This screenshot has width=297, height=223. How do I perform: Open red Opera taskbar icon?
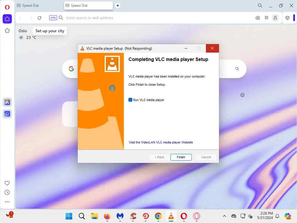(x=184, y=216)
